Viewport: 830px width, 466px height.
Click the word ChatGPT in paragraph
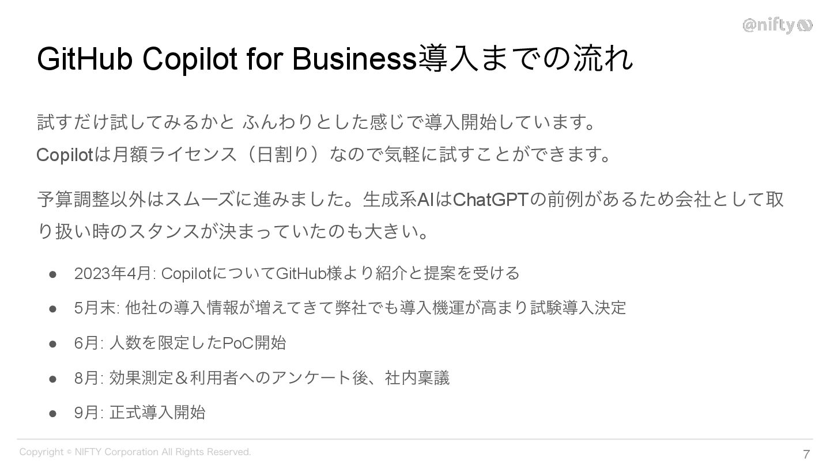[491, 200]
